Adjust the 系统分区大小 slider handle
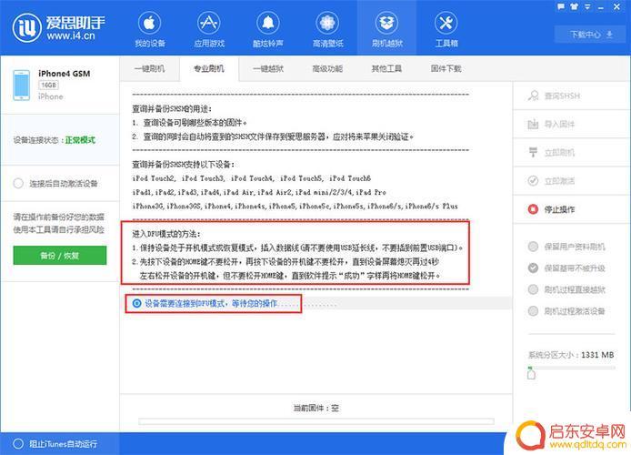Image resolution: width=631 pixels, height=455 pixels. (531, 374)
